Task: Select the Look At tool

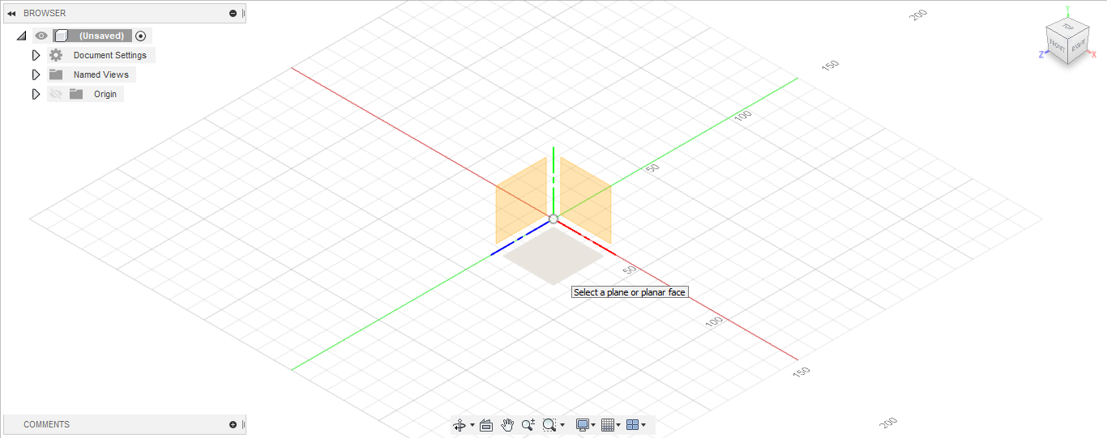Action: [x=486, y=425]
